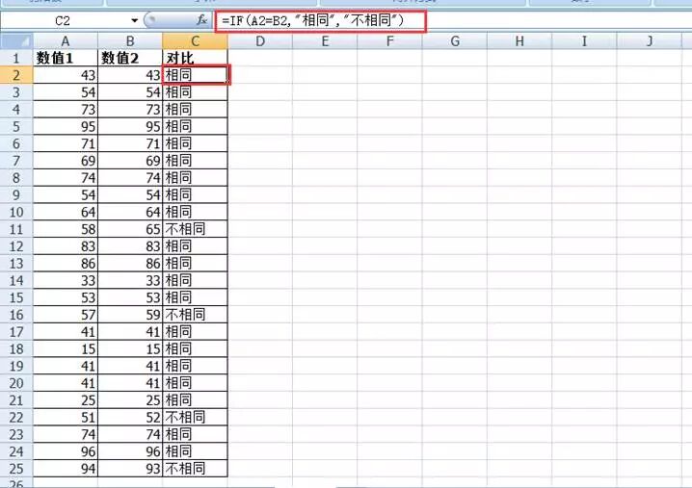Select cell A2 with value 43

66,75
